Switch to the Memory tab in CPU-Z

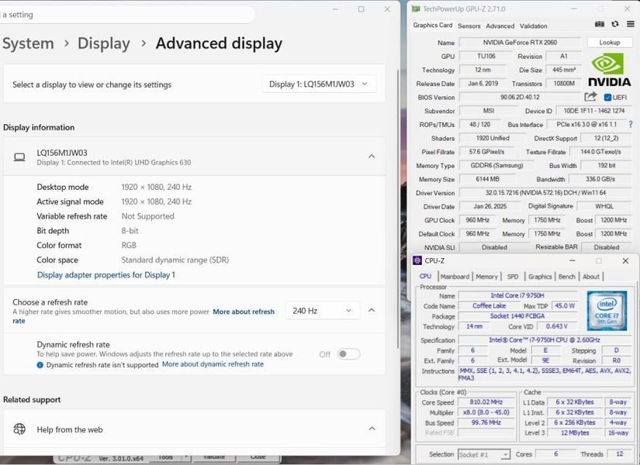pyautogui.click(x=486, y=277)
